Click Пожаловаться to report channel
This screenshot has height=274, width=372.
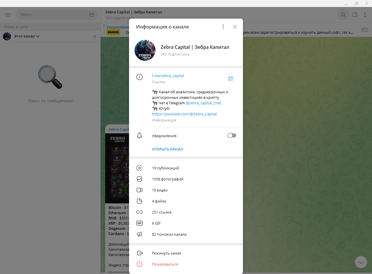pos(186,264)
